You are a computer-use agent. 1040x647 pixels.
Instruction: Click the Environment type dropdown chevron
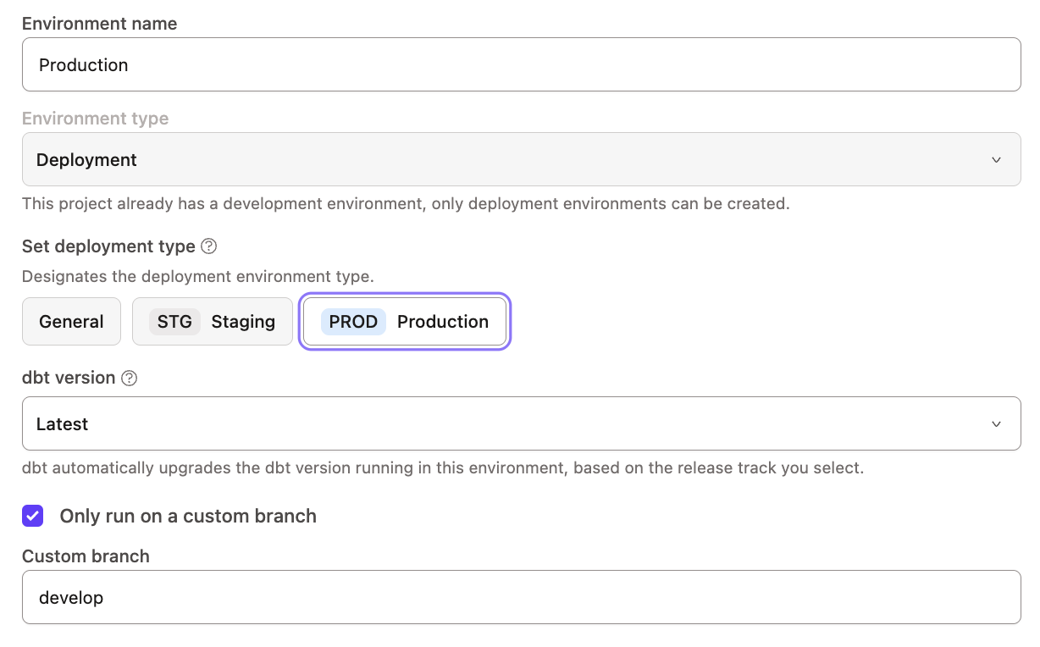click(x=998, y=159)
